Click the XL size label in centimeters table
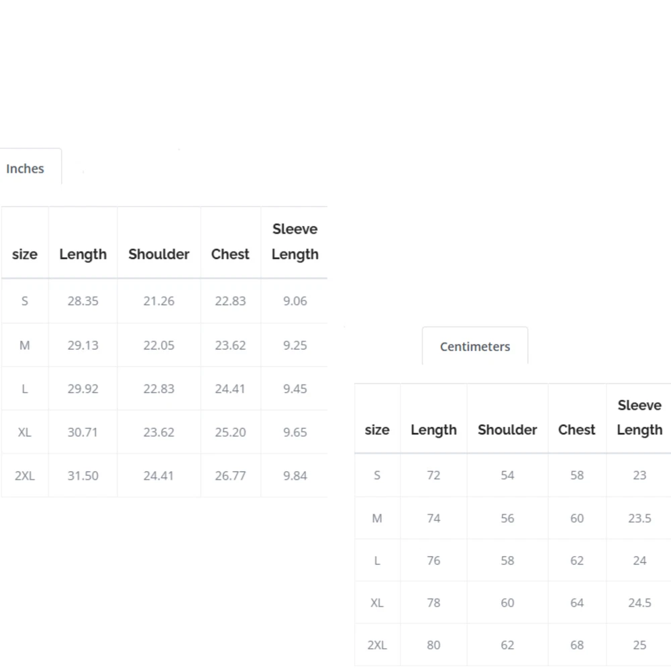The image size is (671, 671). pyautogui.click(x=377, y=603)
